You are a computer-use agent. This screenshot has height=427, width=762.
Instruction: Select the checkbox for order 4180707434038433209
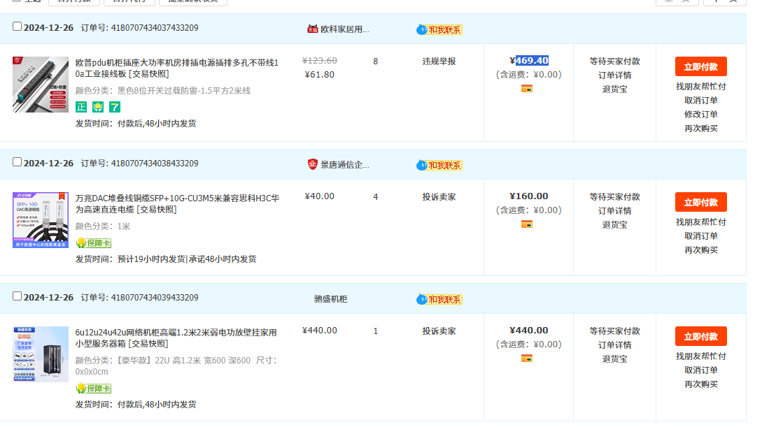[17, 162]
